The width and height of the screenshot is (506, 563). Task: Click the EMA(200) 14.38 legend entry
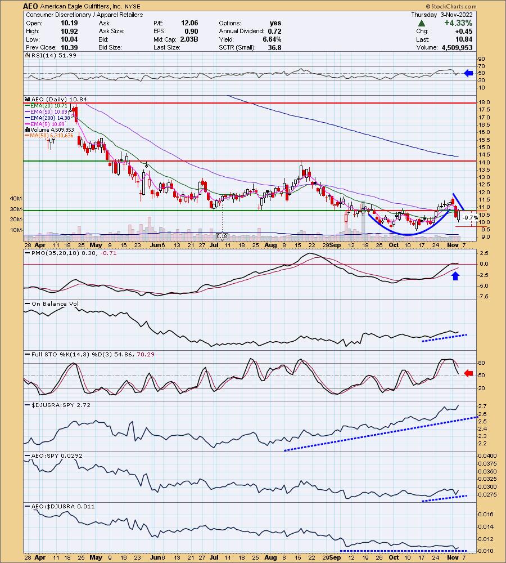point(50,118)
